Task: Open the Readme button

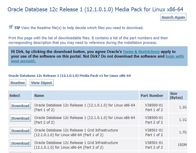Action: click(18, 83)
